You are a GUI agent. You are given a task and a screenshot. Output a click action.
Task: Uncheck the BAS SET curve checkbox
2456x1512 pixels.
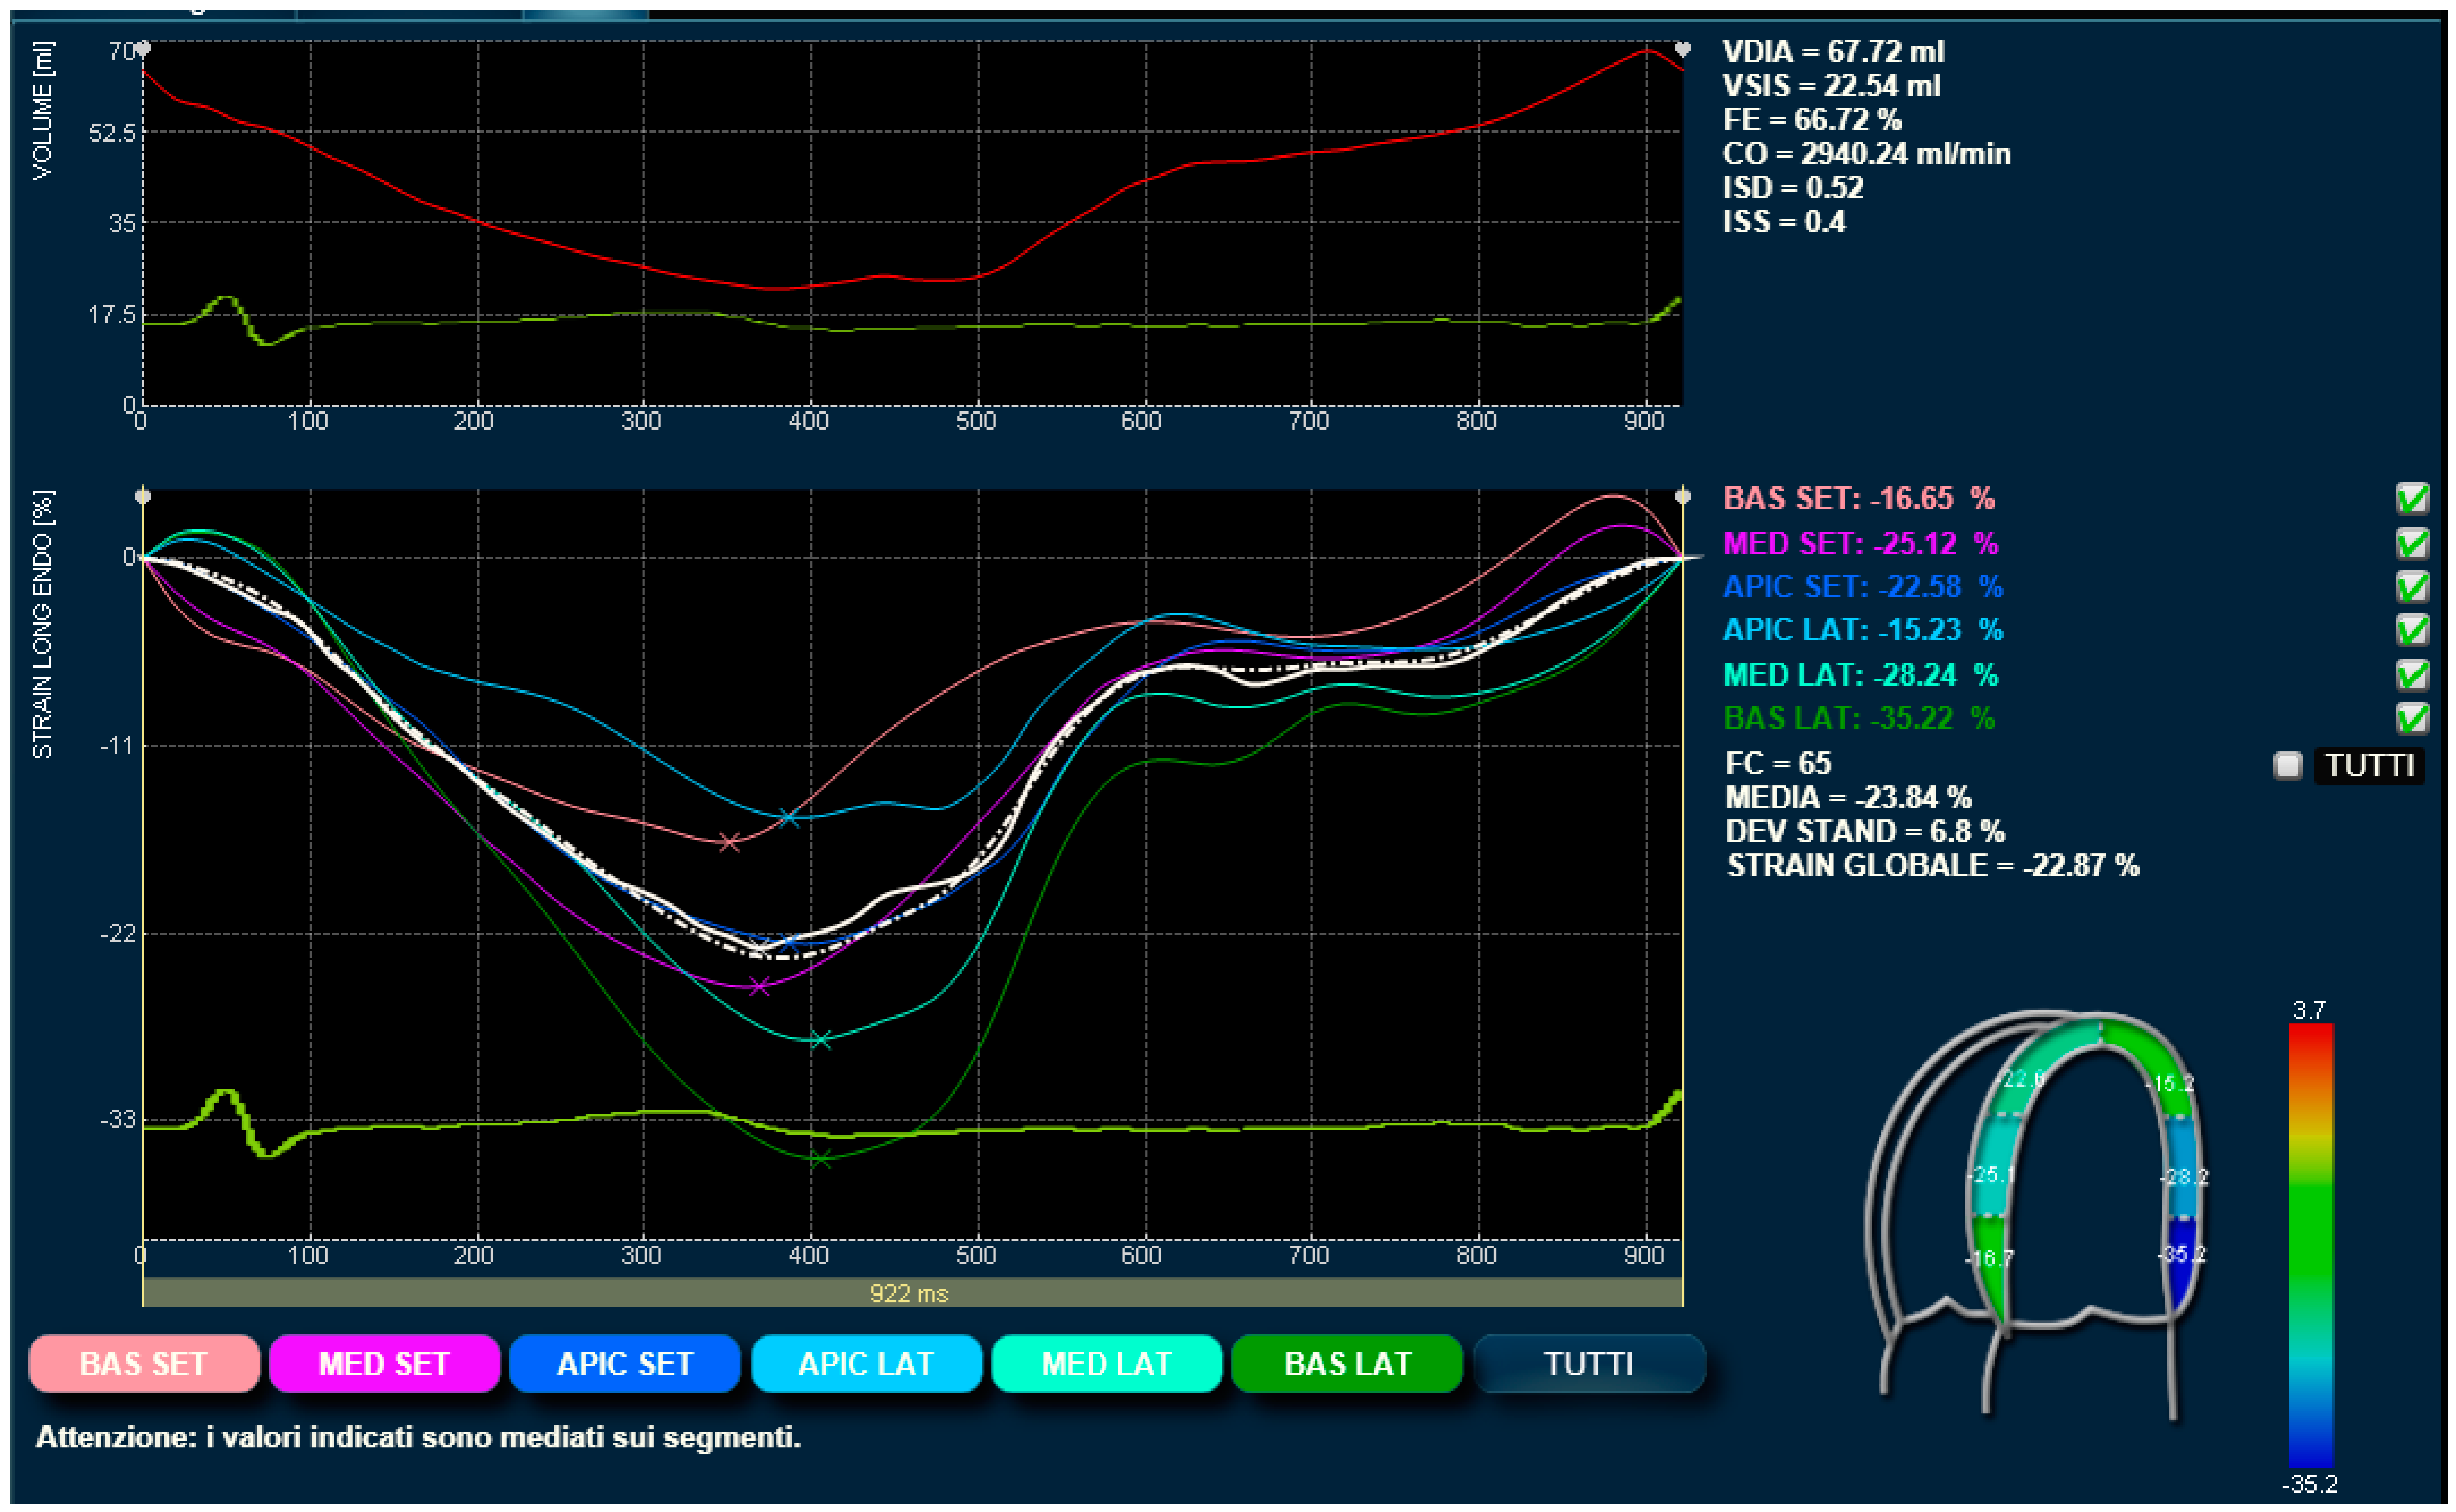click(2412, 498)
